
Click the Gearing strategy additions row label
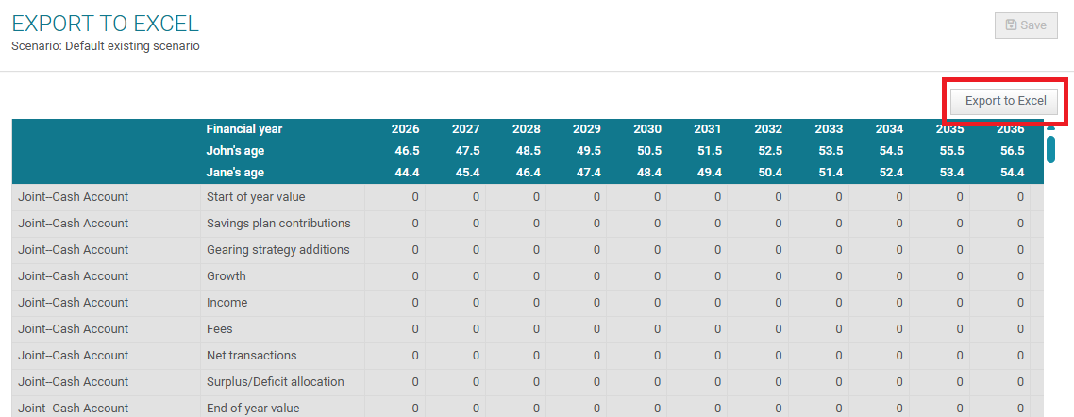(x=278, y=250)
